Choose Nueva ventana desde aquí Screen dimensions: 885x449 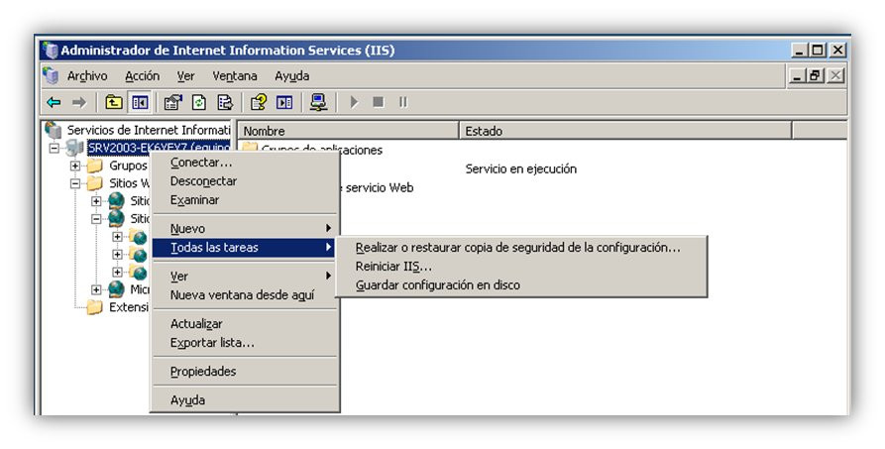tap(246, 294)
